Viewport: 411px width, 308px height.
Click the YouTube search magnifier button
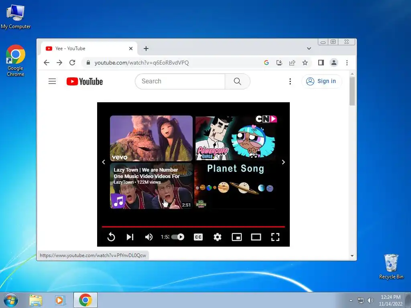click(x=238, y=81)
